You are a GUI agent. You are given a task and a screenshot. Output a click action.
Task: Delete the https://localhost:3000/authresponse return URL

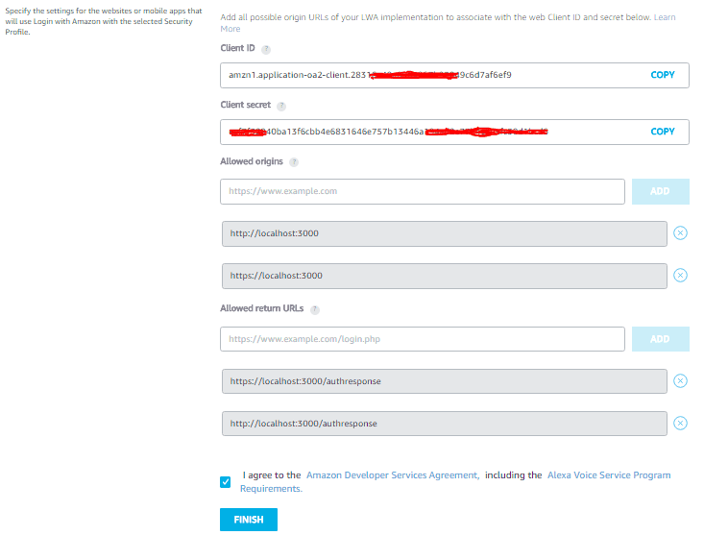(680, 381)
